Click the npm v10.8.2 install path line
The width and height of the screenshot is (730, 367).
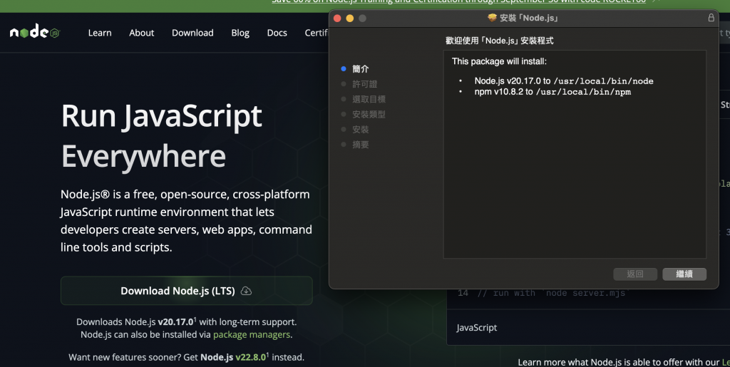(x=552, y=92)
